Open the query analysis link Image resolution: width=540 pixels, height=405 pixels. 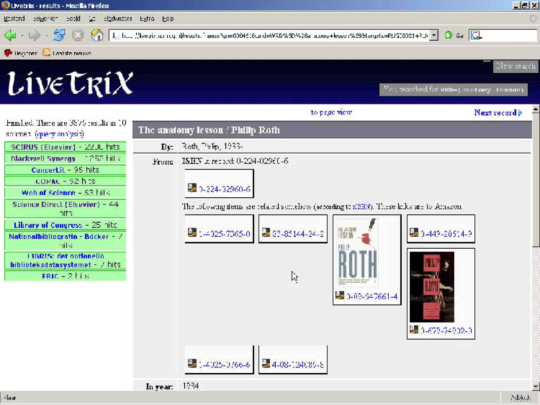tap(59, 134)
